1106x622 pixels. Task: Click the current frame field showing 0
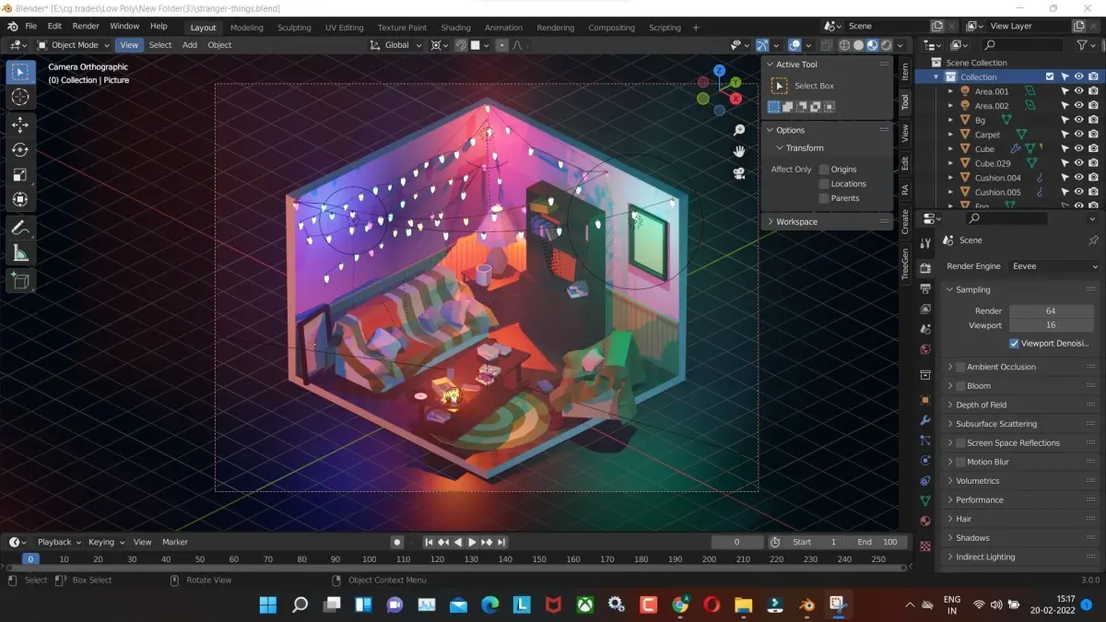pos(736,542)
